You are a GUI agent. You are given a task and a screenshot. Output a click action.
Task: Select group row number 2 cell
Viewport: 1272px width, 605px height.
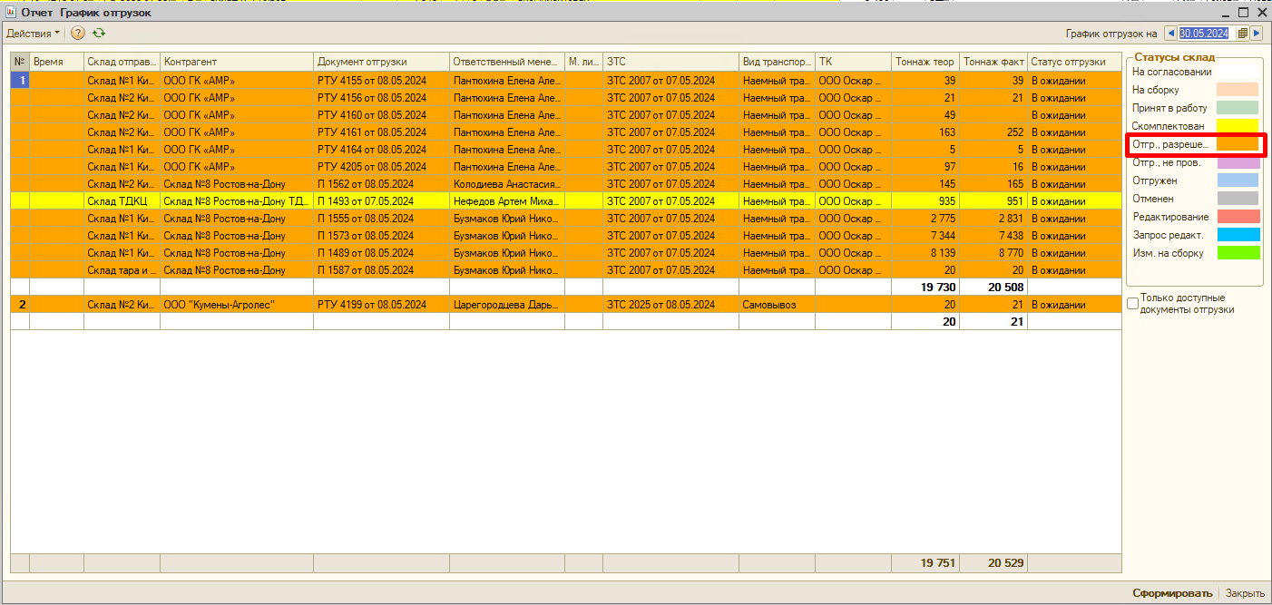pyautogui.click(x=20, y=305)
